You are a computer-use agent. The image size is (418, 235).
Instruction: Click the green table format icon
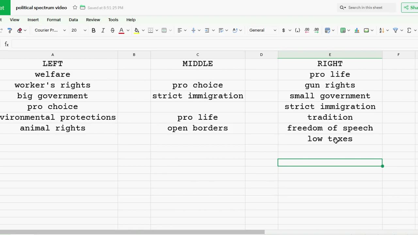(x=343, y=30)
